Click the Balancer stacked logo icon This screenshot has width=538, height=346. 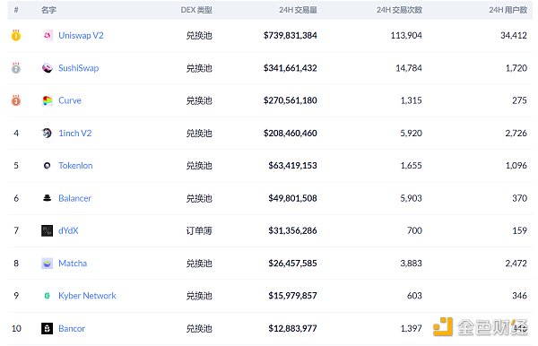(x=48, y=198)
